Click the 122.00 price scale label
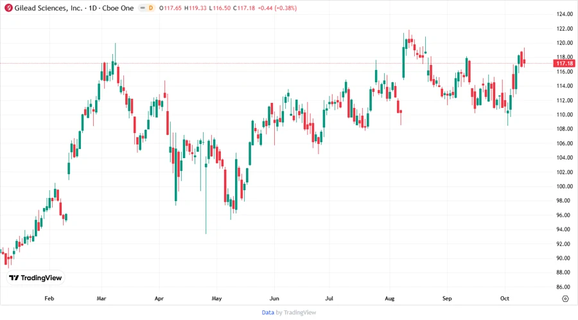 [x=565, y=28]
